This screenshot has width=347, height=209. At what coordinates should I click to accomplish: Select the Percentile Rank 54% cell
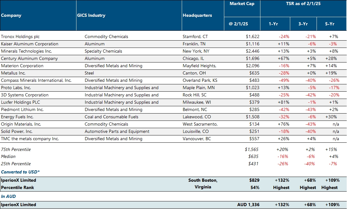tap(255, 188)
